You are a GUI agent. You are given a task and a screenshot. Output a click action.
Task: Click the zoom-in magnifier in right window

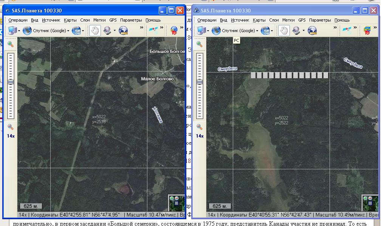click(x=199, y=44)
